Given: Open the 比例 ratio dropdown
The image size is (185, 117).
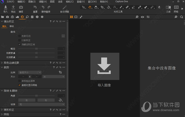Looking at the screenshot, I should (x=30, y=72).
